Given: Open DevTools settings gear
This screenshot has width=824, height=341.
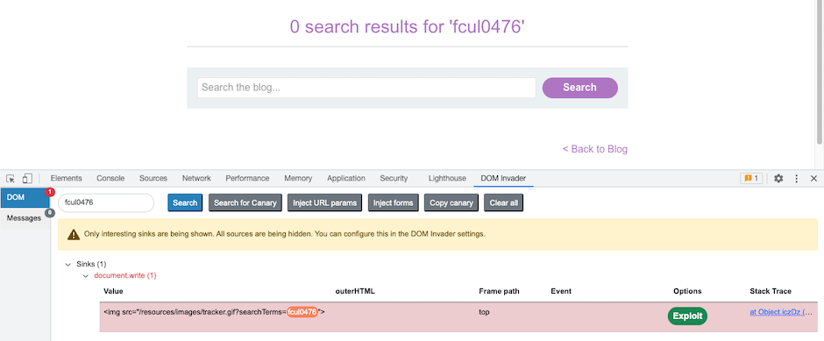Looking at the screenshot, I should (x=778, y=179).
